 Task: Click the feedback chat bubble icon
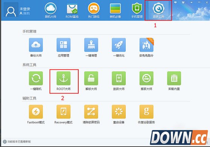(175, 2)
